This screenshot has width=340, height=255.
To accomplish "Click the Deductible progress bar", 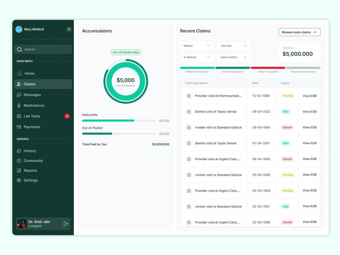I will (x=119, y=121).
